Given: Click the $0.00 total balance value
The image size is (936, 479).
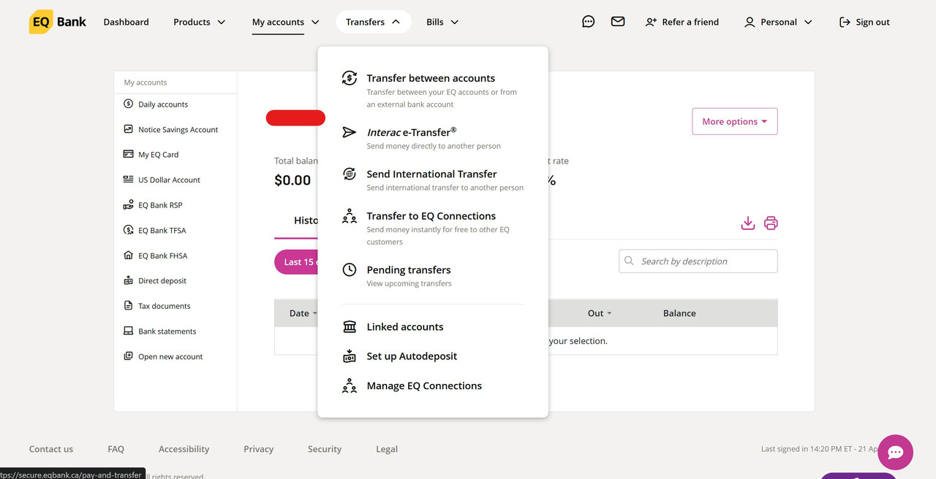Looking at the screenshot, I should click(x=292, y=180).
